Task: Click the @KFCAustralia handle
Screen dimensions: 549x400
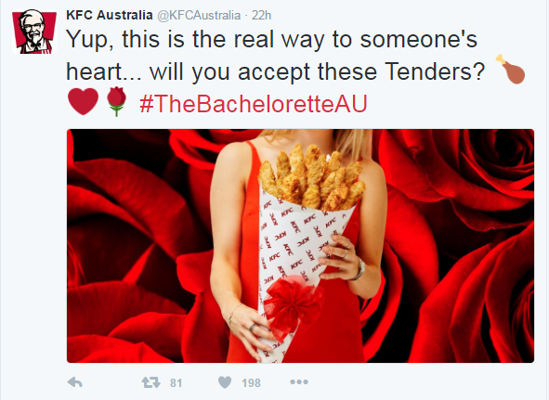Action: (x=199, y=16)
